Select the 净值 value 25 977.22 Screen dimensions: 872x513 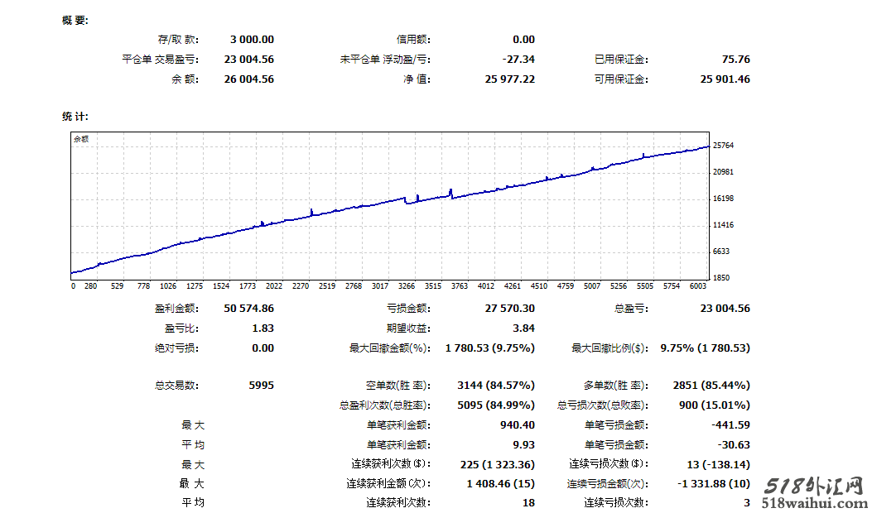(509, 79)
